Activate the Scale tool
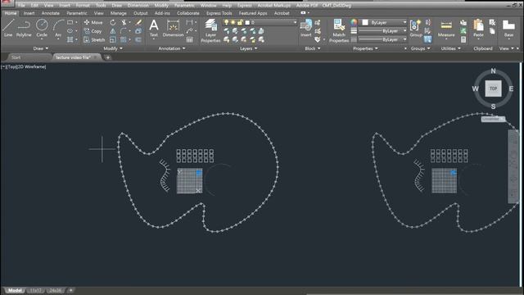The width and height of the screenshot is (524, 295). click(113, 40)
